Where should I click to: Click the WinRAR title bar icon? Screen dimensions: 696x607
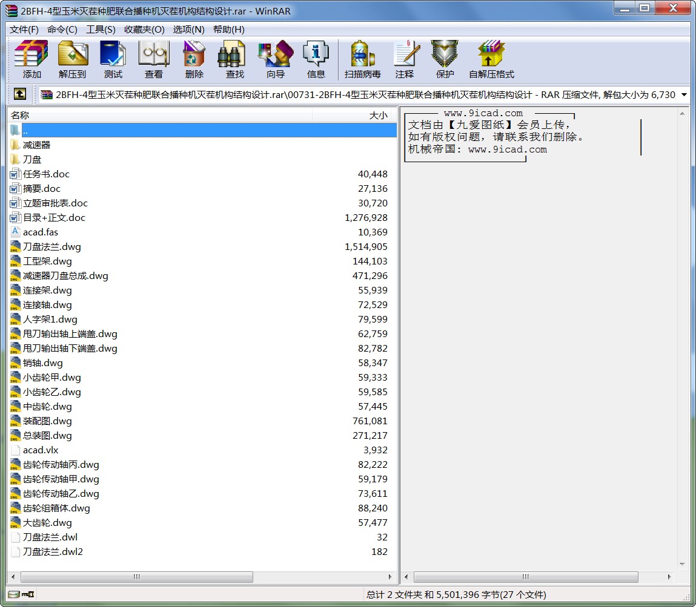click(11, 11)
